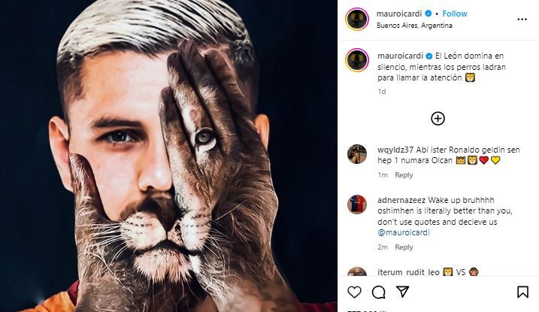
Task: Open comment box via speech bubble icon
Action: [x=379, y=292]
